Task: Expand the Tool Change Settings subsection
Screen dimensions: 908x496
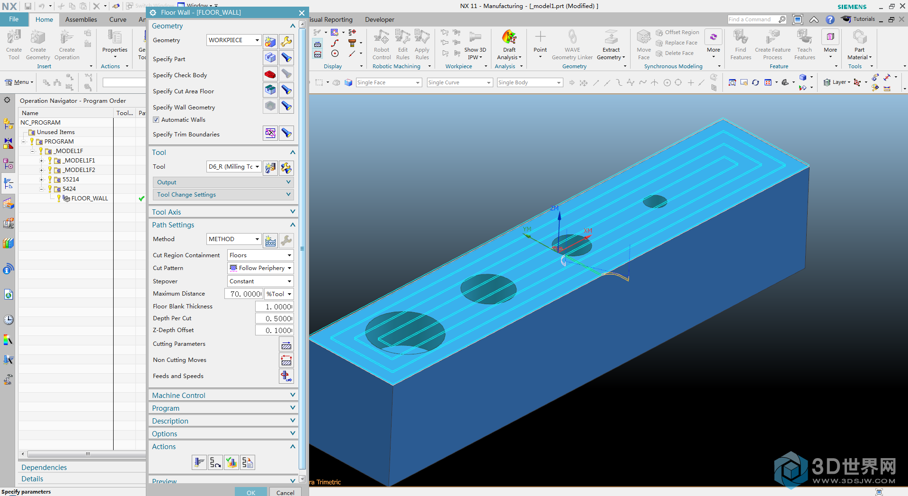Action: 223,195
